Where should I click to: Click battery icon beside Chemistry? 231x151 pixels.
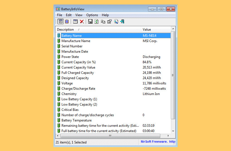click(x=59, y=94)
